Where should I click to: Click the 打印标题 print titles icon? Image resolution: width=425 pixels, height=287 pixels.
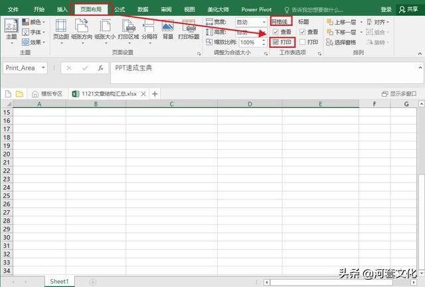coord(189,27)
